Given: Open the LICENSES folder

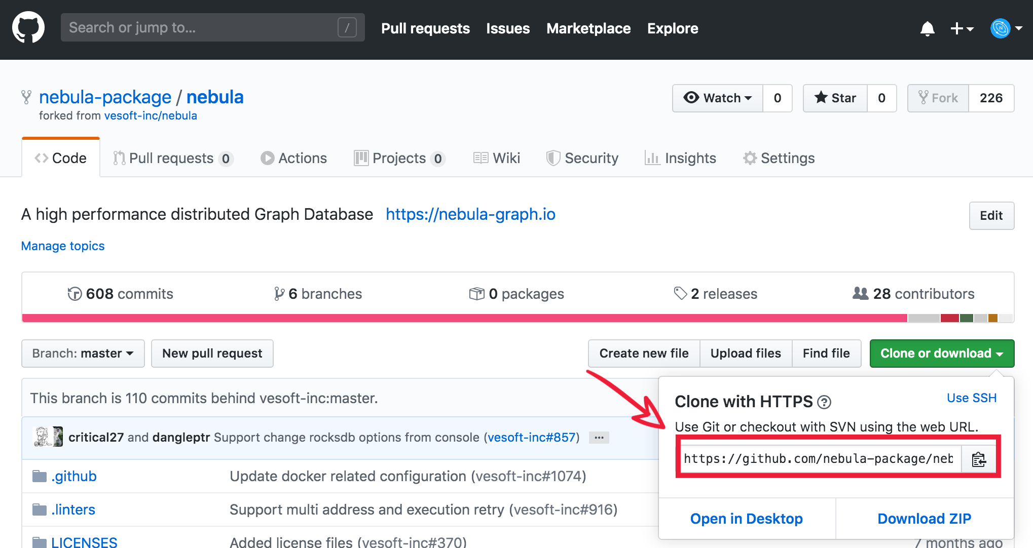Looking at the screenshot, I should 84,542.
